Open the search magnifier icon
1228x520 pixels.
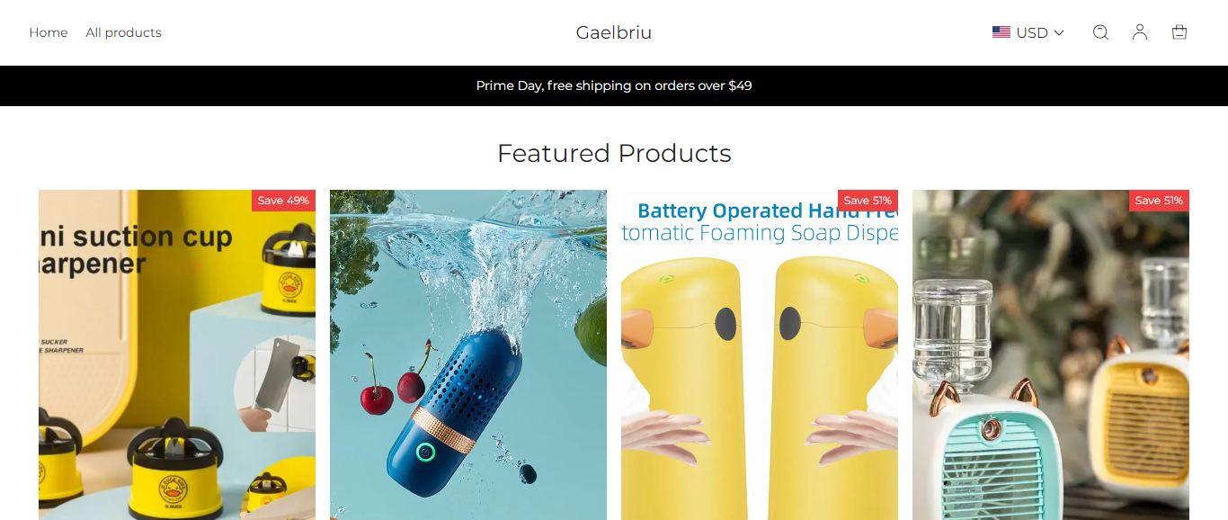(1100, 32)
